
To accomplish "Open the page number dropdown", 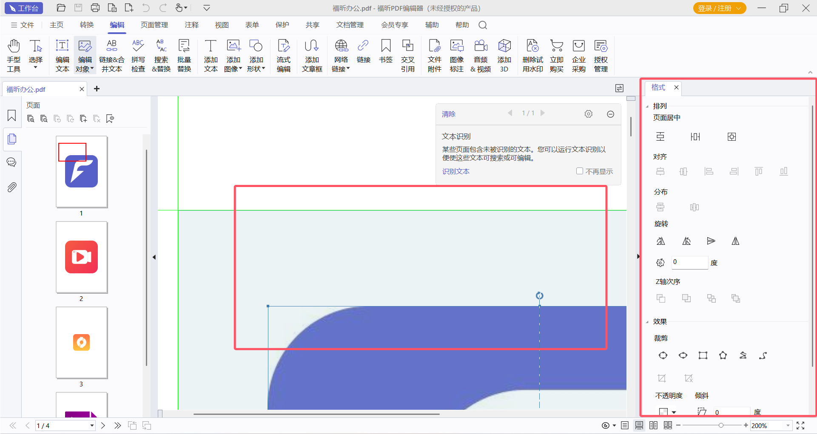I will tap(92, 425).
